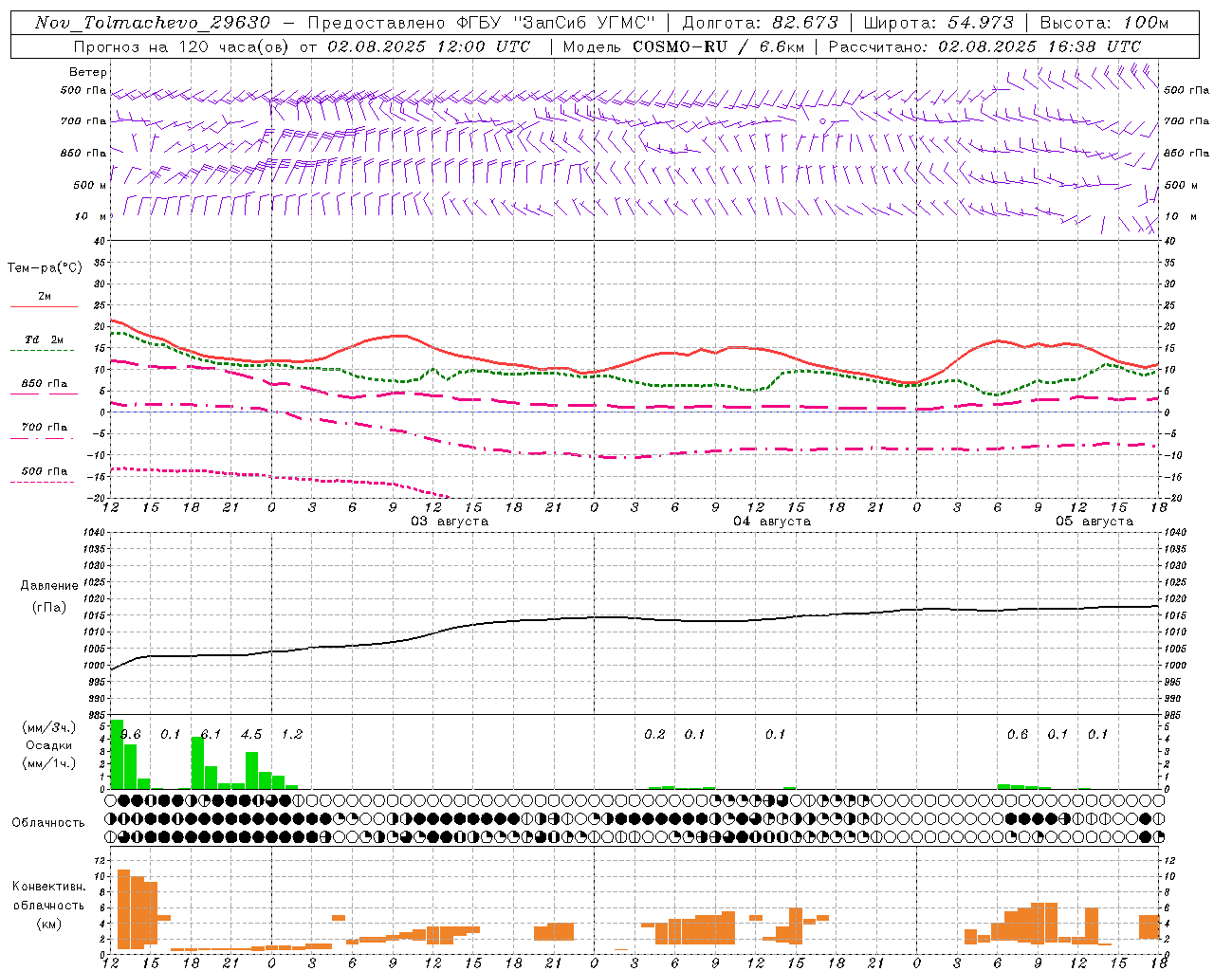Screen dimensions: 1214x971
Task: Click the 0.6 precipitation total value
Action: click(1018, 735)
